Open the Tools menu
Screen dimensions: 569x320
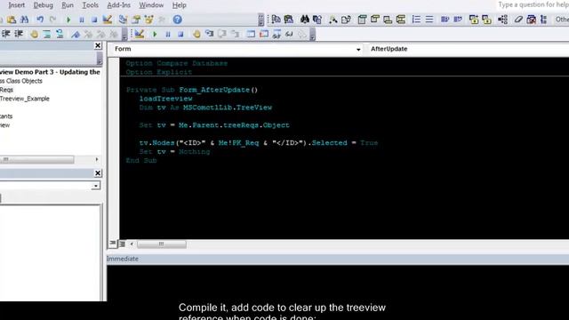[x=90, y=5]
